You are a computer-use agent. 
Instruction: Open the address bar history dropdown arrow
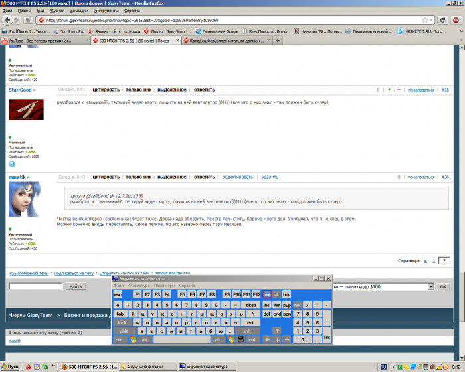coord(432,20)
